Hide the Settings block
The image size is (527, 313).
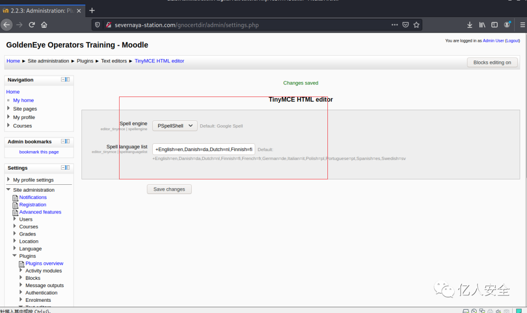[x=63, y=168]
